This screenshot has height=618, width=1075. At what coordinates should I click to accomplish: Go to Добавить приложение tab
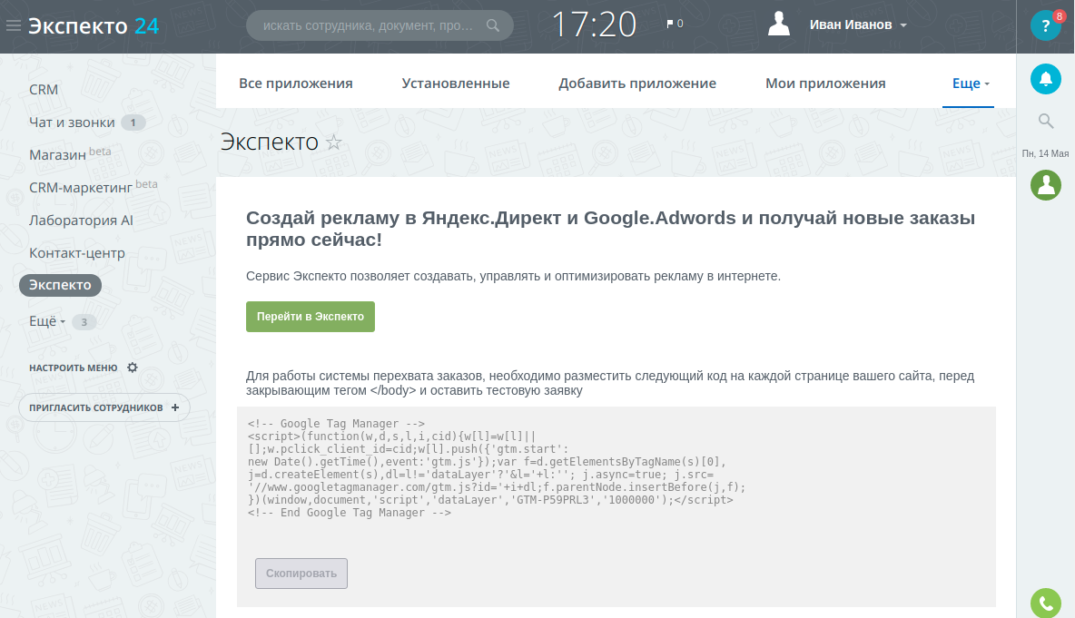point(636,83)
